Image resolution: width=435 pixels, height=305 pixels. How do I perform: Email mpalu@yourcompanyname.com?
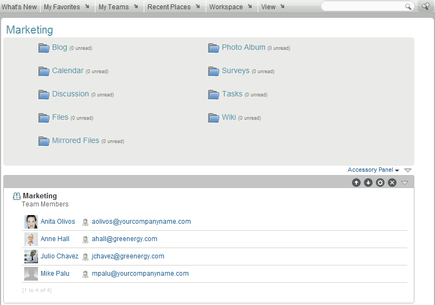[x=140, y=274]
